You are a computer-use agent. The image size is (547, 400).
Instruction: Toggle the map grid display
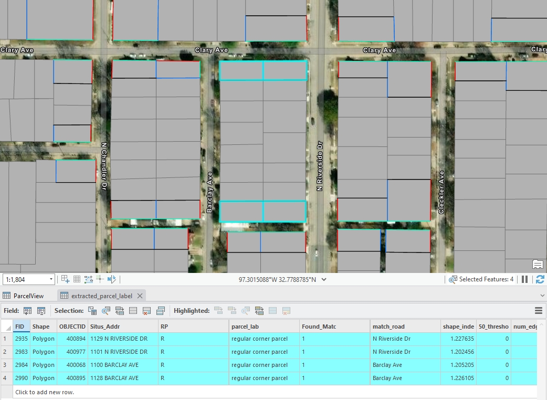coord(77,279)
